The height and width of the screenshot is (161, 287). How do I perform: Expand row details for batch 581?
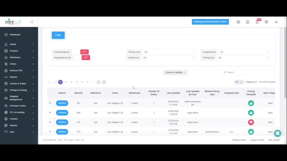[50, 103]
